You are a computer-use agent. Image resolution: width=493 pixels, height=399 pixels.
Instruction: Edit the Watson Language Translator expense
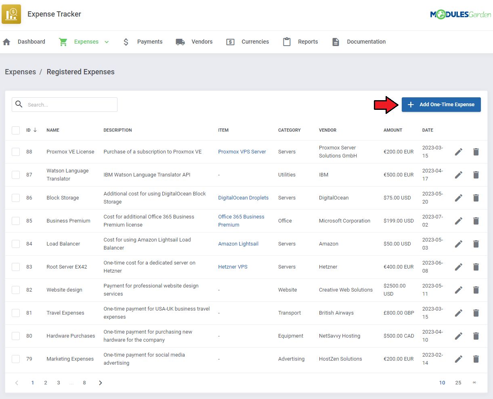coord(459,175)
